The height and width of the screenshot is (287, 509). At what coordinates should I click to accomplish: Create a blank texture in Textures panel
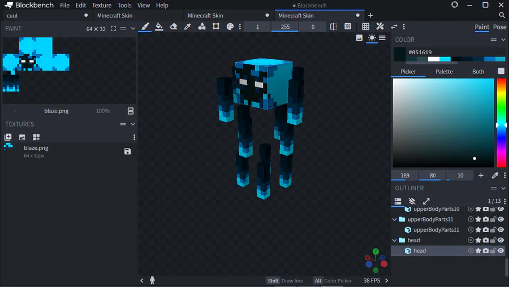pyautogui.click(x=8, y=137)
